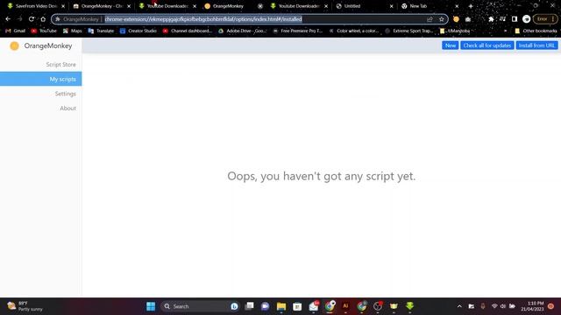This screenshot has width=561, height=315.
Task: Open the Other bookmarks folder
Action: tap(536, 31)
